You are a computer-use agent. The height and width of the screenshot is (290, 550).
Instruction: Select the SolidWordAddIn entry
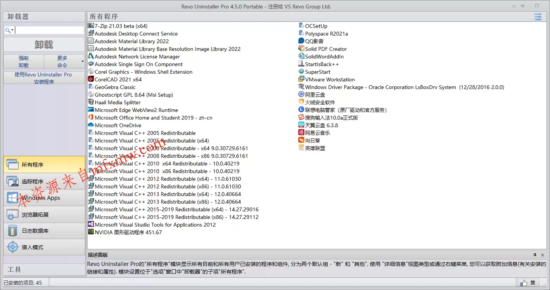point(324,57)
